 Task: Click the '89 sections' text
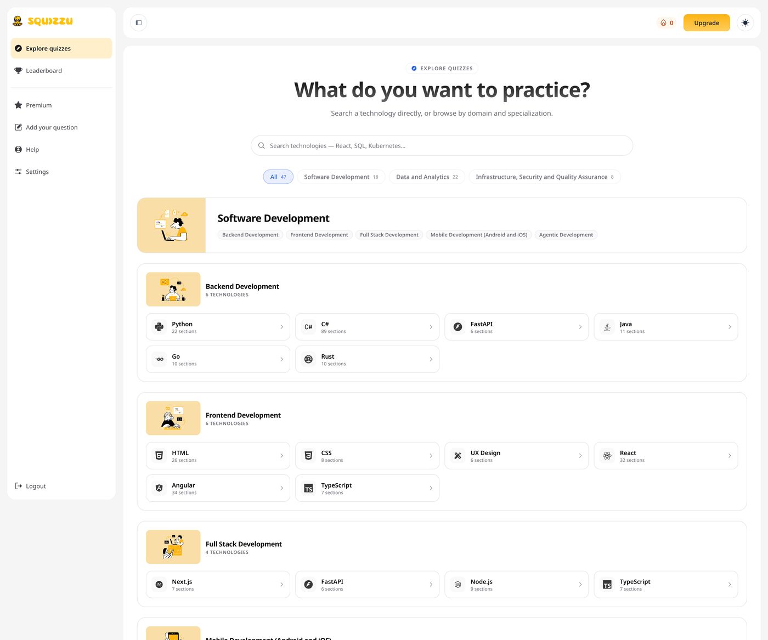(x=334, y=331)
